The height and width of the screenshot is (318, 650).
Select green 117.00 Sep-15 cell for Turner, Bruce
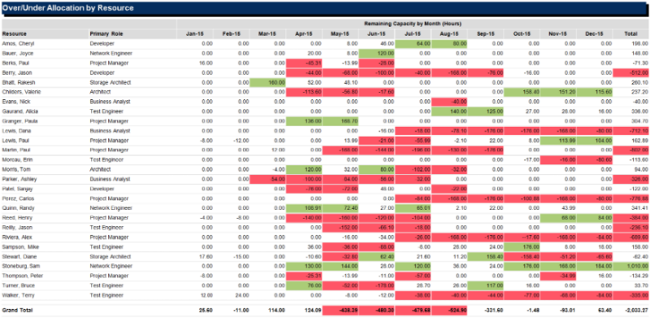[485, 285]
